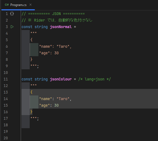Click line number 17 in the gutter
Screen dimensions: 158x141
pos(6,118)
